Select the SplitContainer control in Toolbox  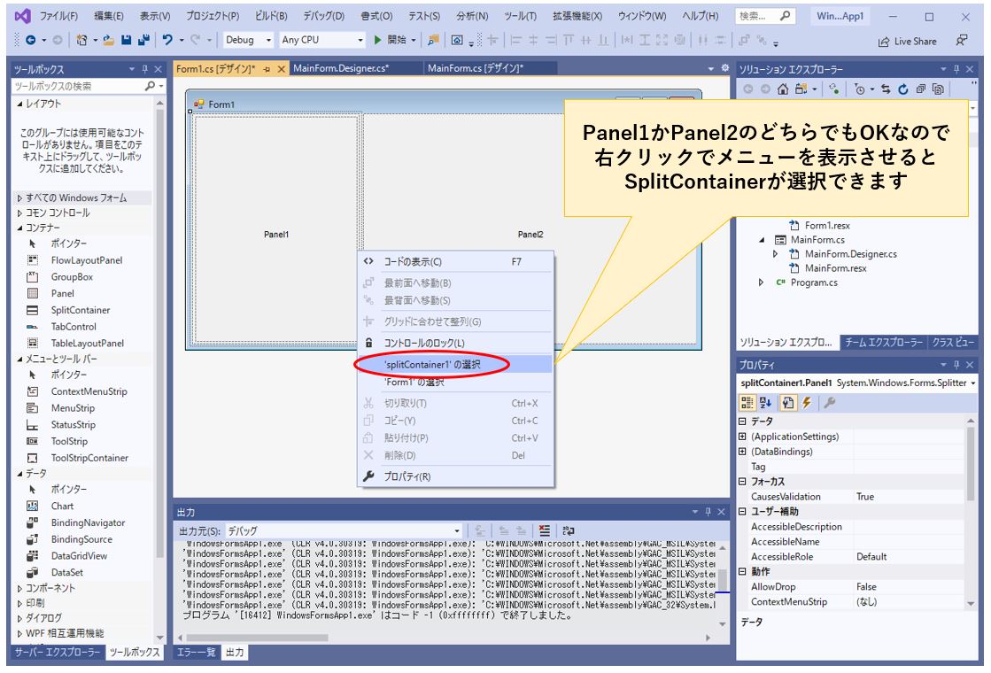[80, 310]
